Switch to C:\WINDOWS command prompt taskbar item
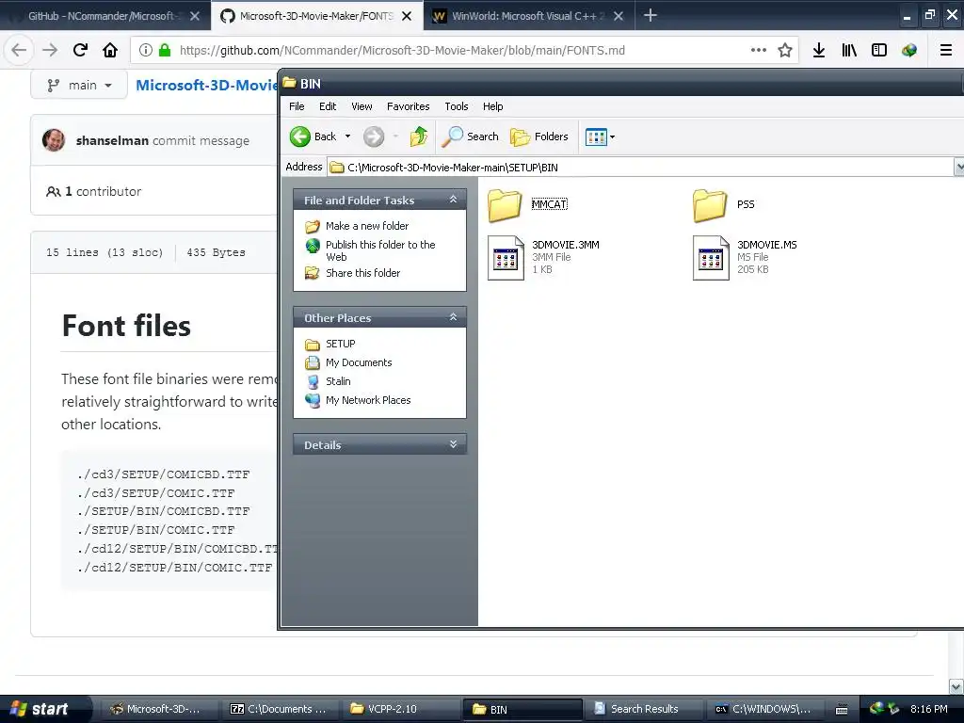Screen dimensions: 964x723 763,709
